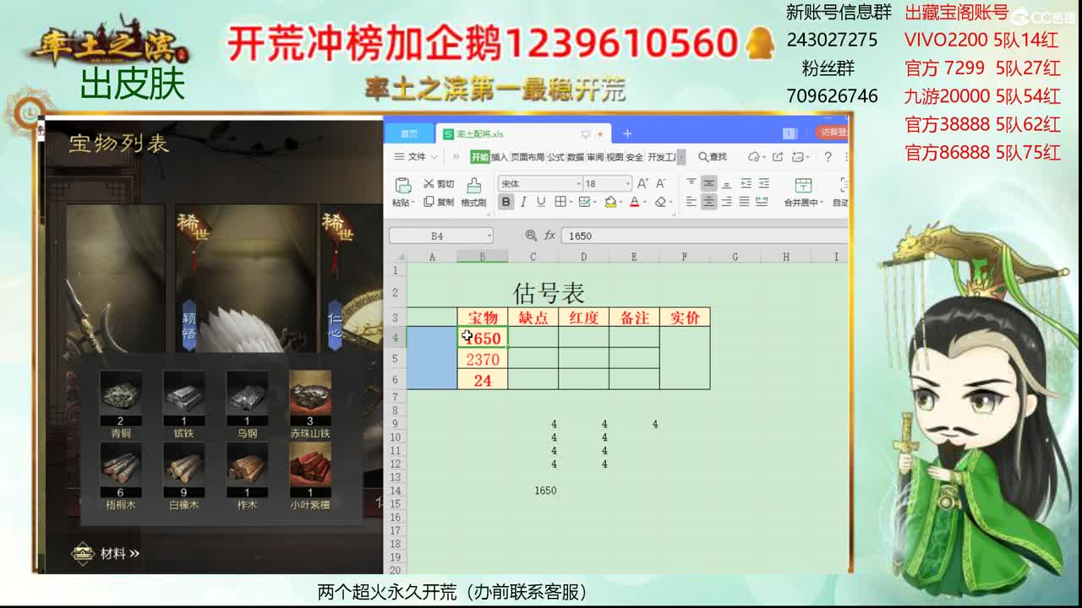Click the cloud sync icon
Viewport: 1082px width, 608px height.
pyautogui.click(x=753, y=157)
